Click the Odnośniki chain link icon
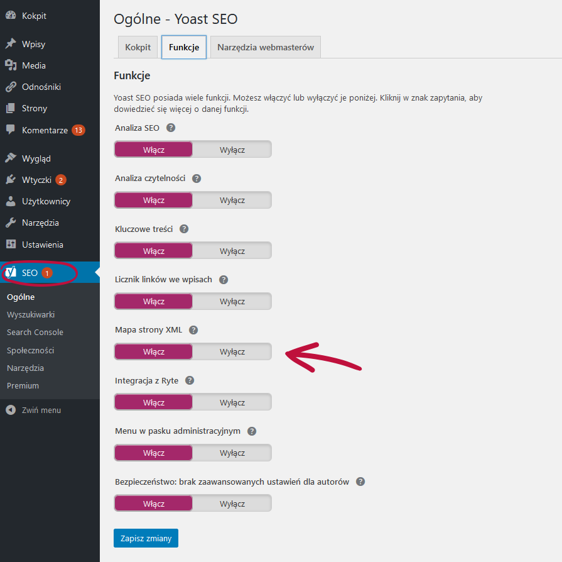The height and width of the screenshot is (562, 562). (11, 87)
